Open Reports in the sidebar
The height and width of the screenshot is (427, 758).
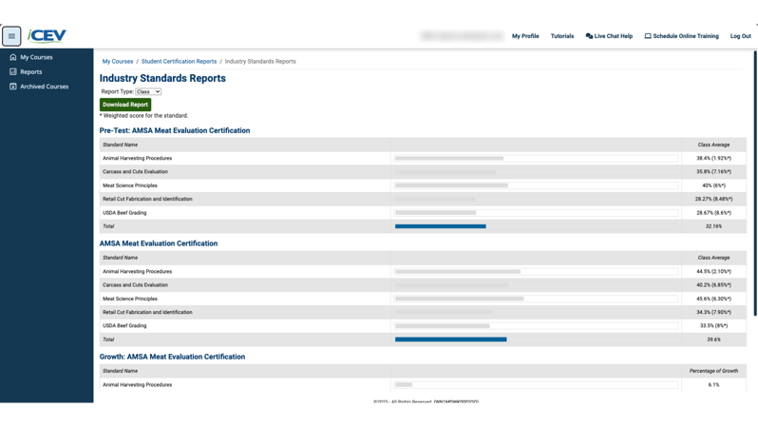(x=31, y=71)
